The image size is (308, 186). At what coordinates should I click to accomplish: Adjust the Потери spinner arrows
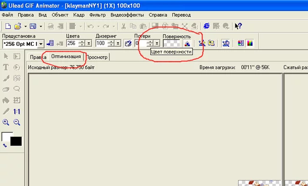150,43
